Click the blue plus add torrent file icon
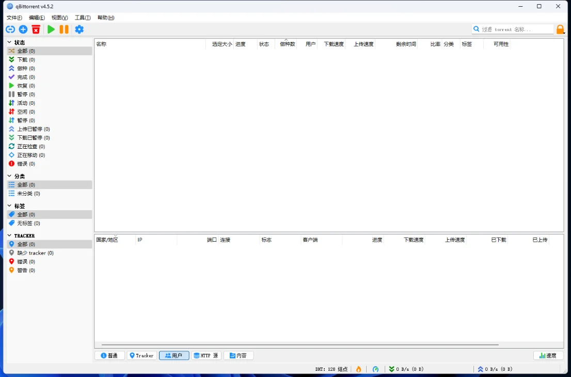571x377 pixels. click(23, 29)
